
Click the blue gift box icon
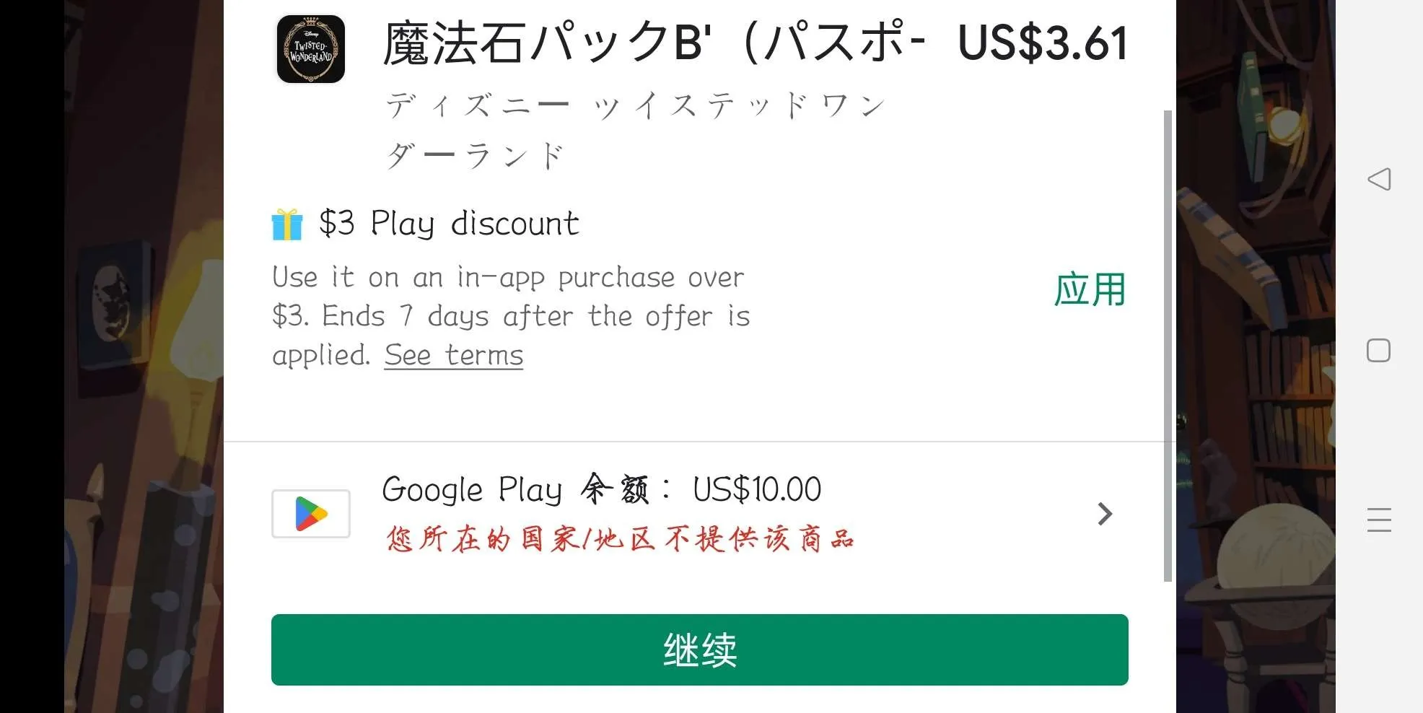tap(287, 224)
